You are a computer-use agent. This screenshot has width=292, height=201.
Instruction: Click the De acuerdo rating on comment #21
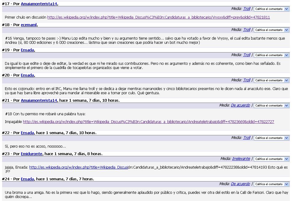(x=240, y=105)
